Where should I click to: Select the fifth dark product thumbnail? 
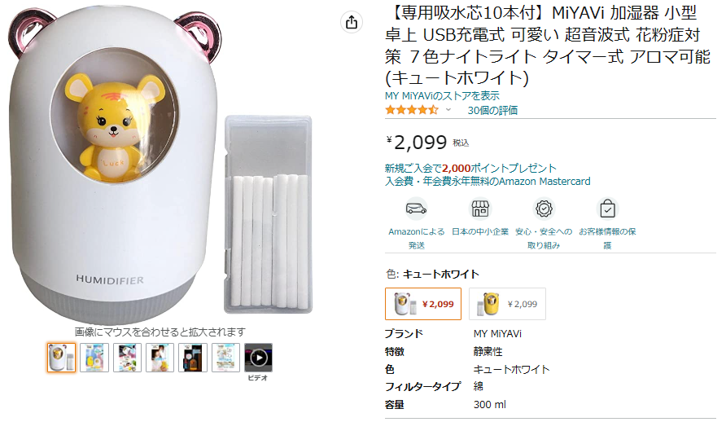(x=193, y=358)
